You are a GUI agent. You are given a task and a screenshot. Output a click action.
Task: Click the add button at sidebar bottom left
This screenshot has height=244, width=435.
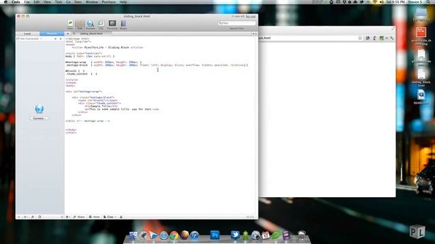[19, 217]
